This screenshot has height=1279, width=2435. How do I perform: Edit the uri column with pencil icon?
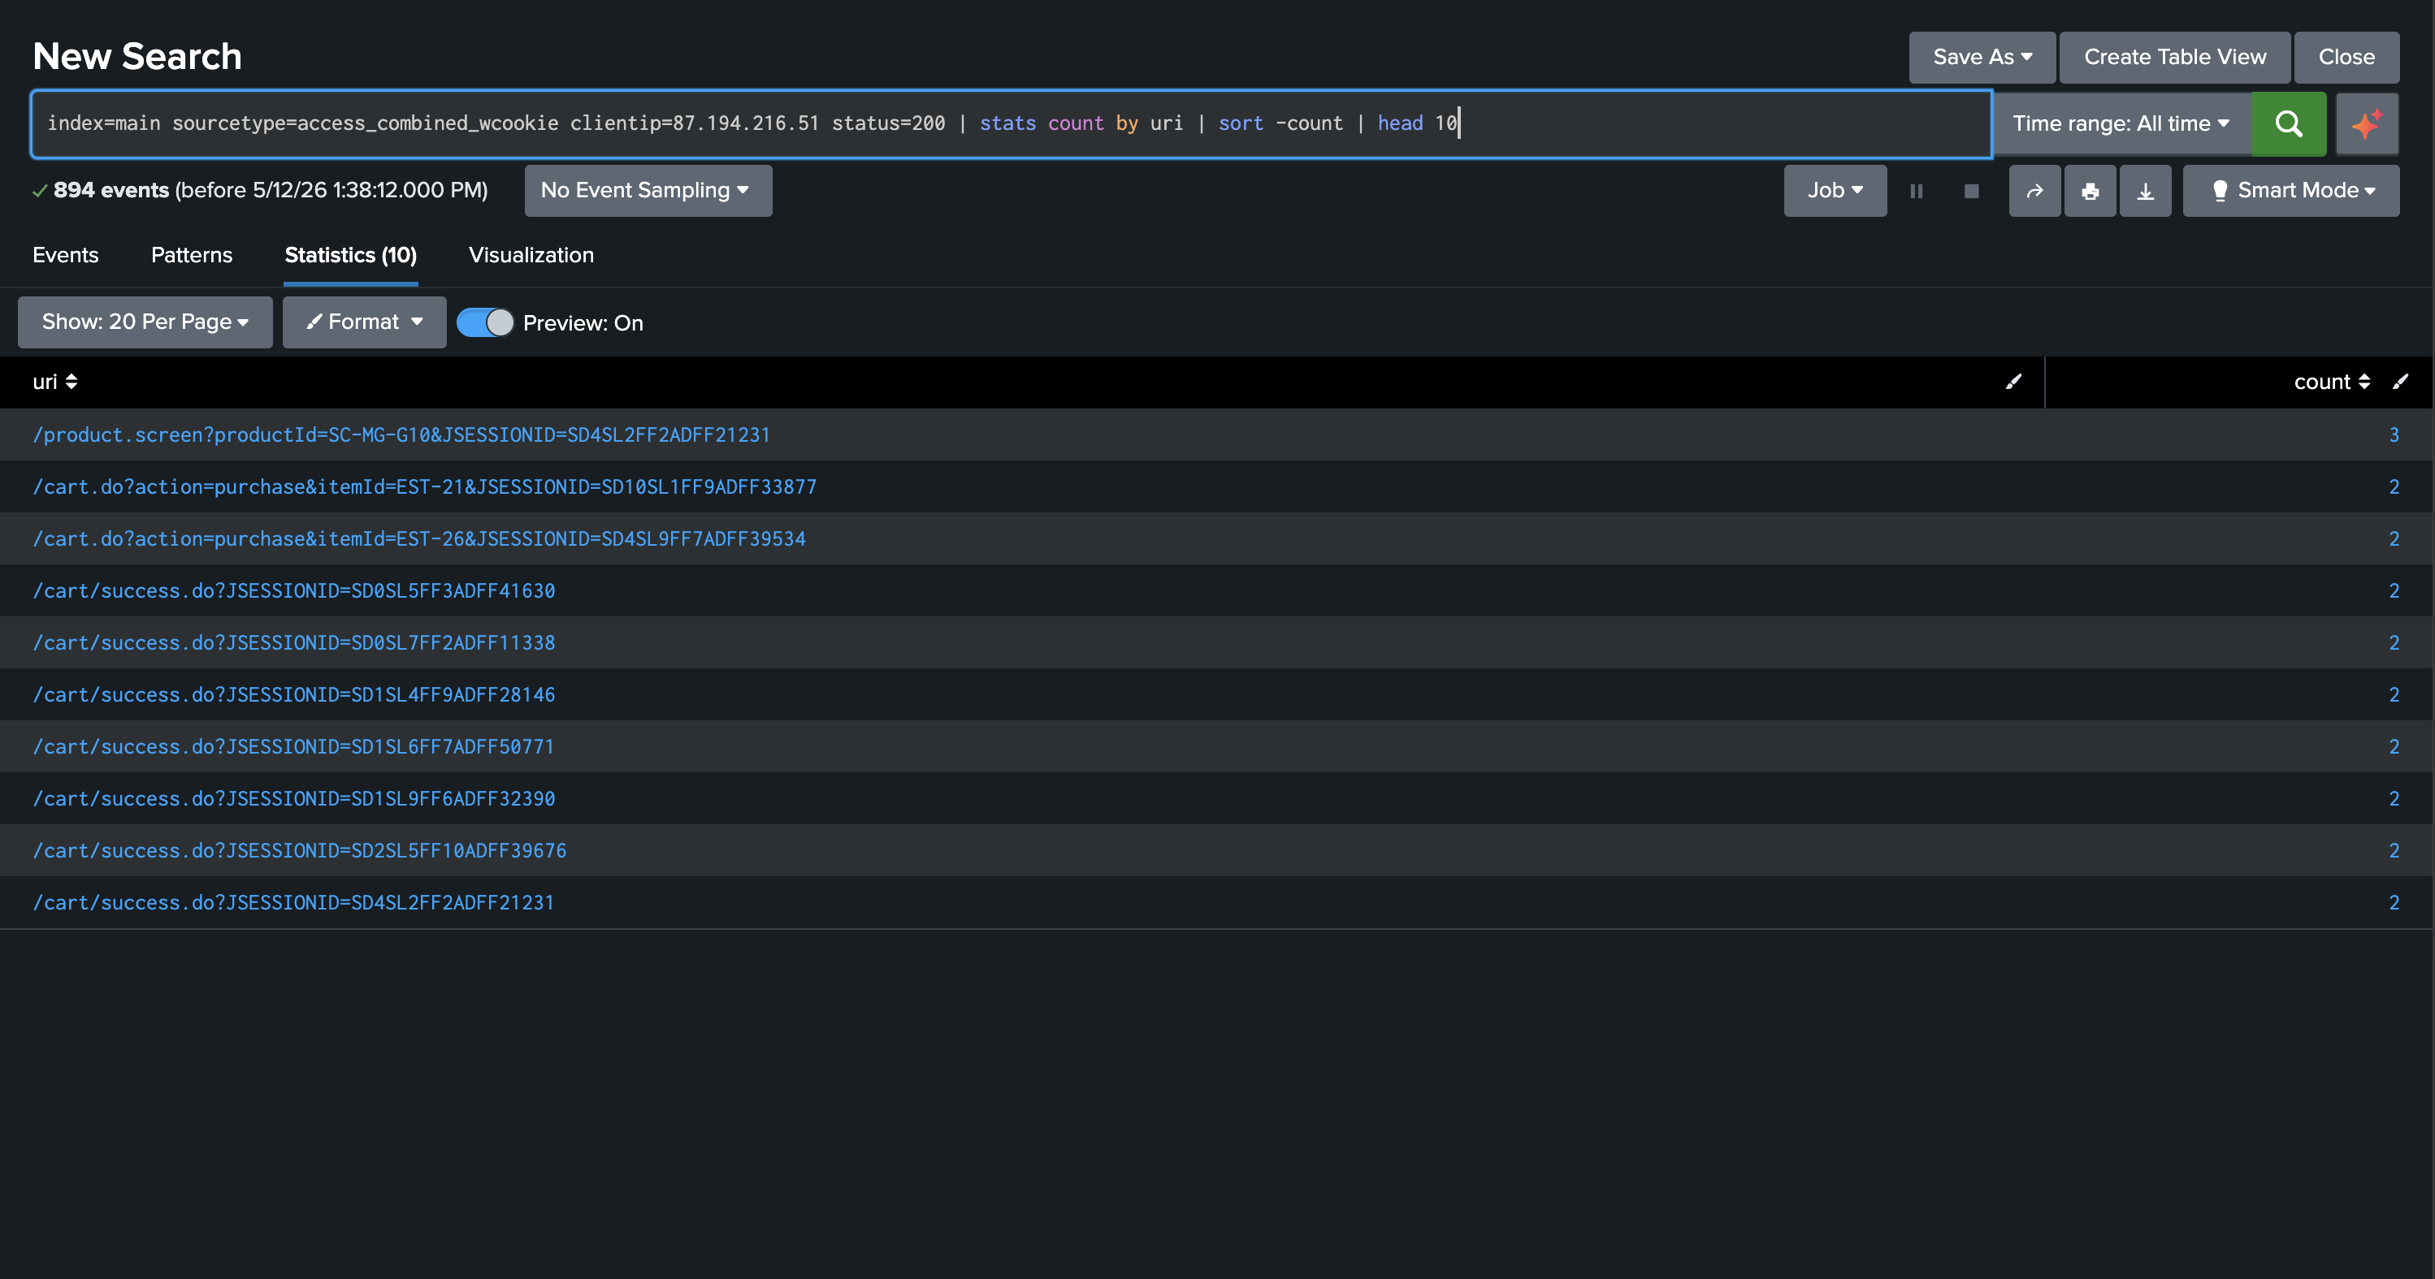tap(2013, 382)
